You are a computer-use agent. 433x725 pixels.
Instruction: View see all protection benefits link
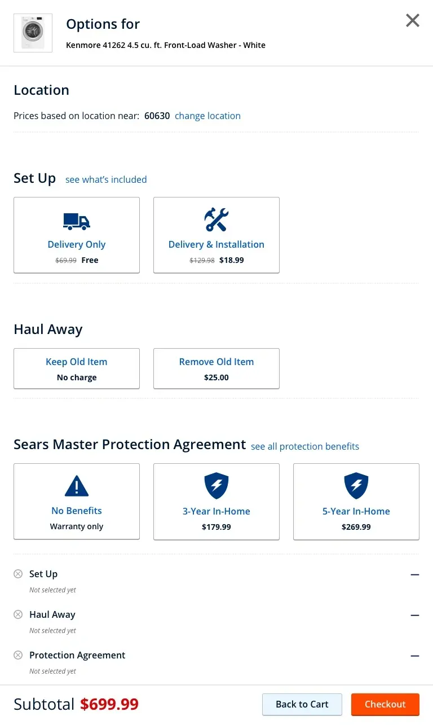305,446
